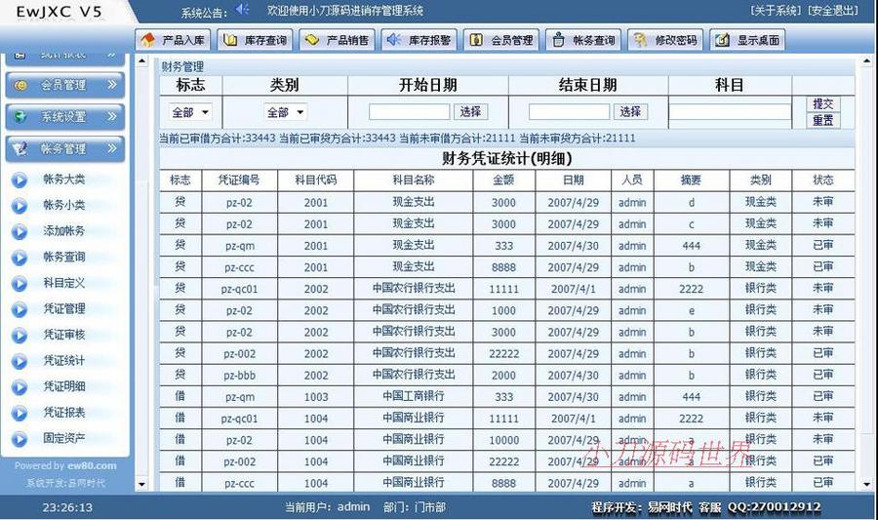
Task: Click 显示桌面 in the top toolbar
Action: pyautogui.click(x=747, y=40)
